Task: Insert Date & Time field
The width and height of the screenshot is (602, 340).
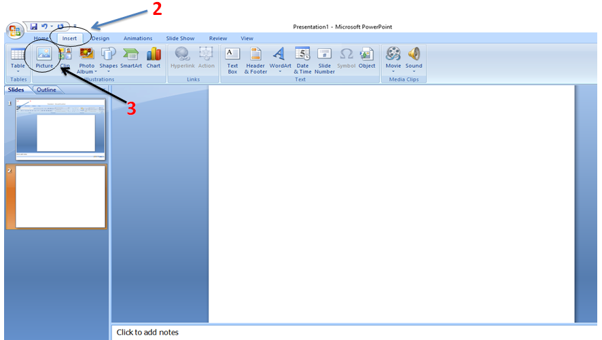Action: click(302, 60)
